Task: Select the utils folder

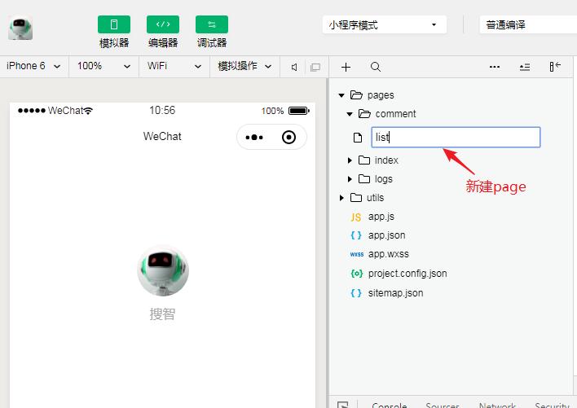Action: point(375,198)
